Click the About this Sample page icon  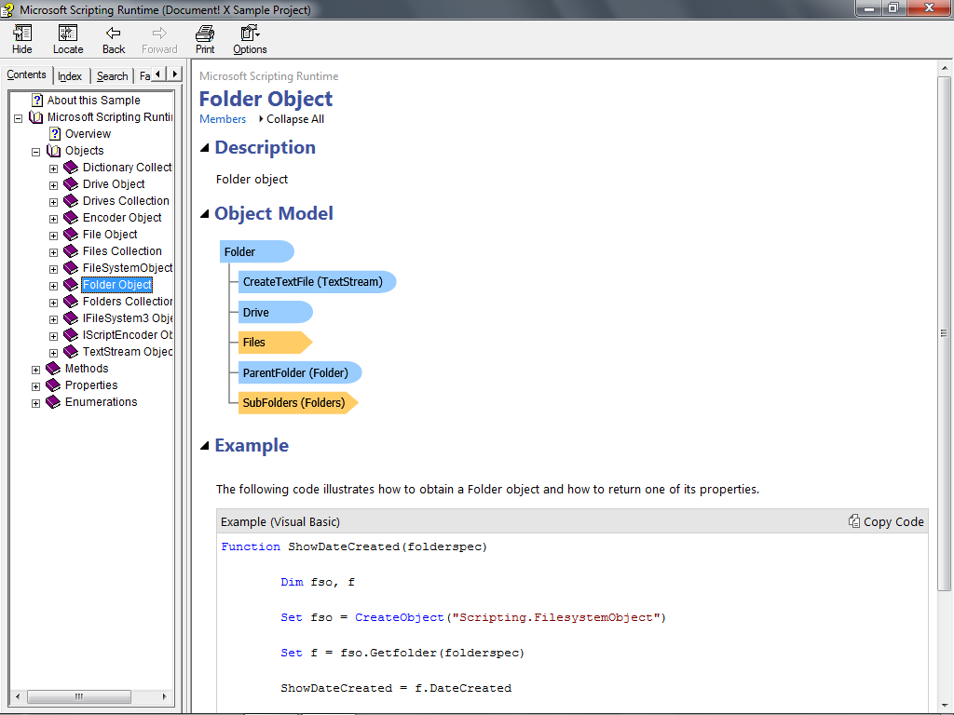(x=37, y=101)
